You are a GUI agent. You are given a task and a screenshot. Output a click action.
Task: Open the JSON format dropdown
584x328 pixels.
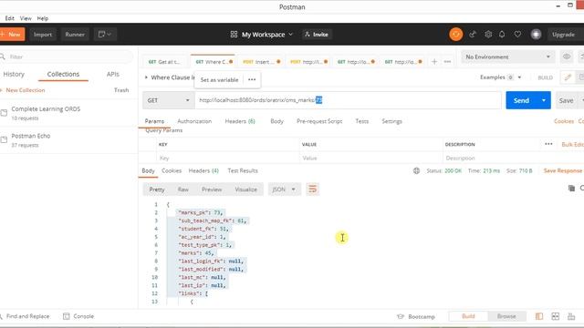pos(284,190)
